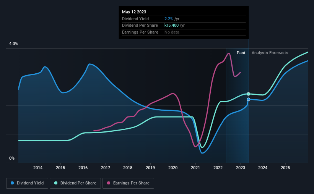Click the pink Earnings Per Share legend dot
Screen dimensions: 314x194
coord(109,183)
